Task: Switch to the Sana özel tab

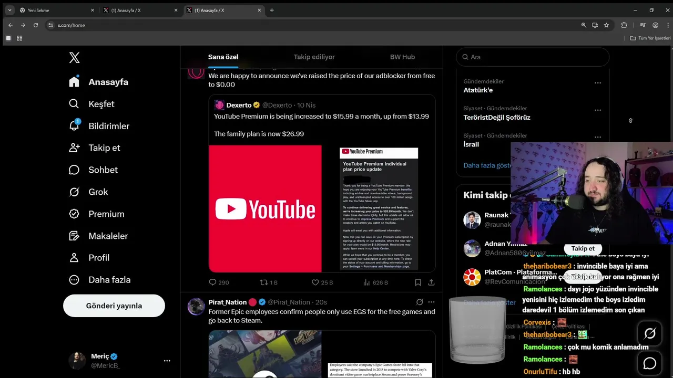Action: click(223, 57)
